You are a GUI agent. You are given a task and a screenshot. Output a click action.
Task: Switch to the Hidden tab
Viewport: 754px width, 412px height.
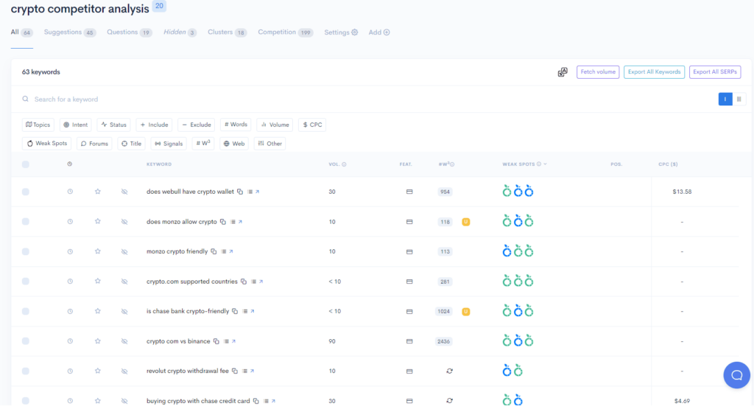click(x=180, y=32)
